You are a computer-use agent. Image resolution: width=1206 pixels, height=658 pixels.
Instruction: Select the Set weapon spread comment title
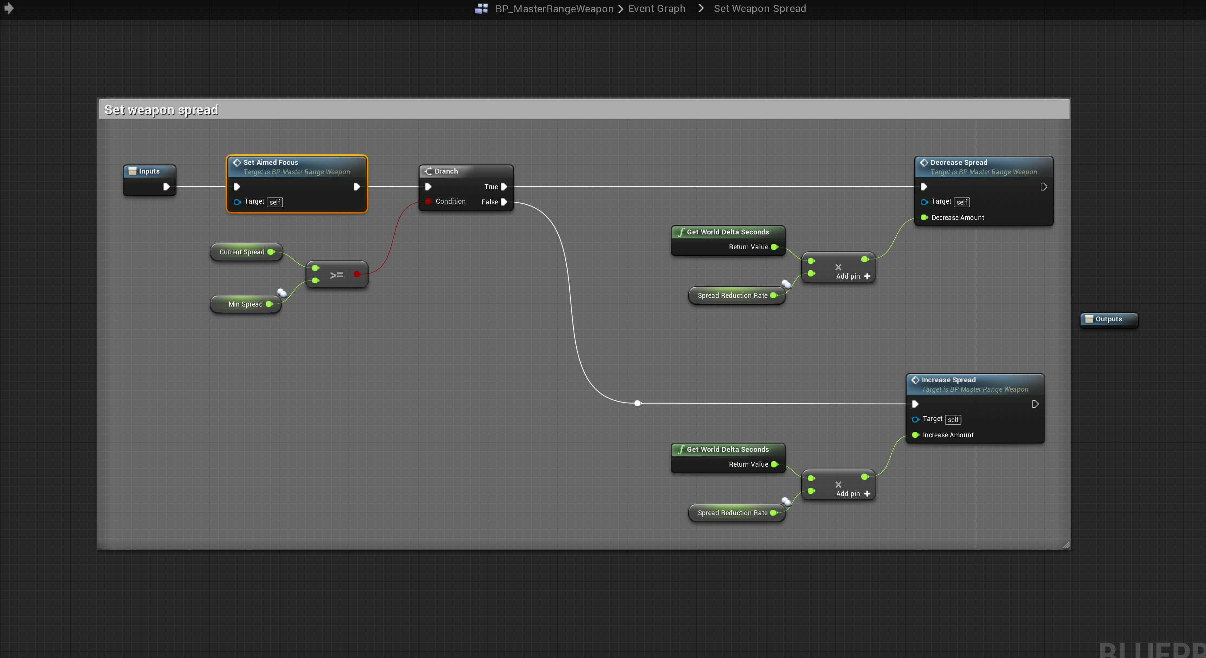click(x=161, y=110)
